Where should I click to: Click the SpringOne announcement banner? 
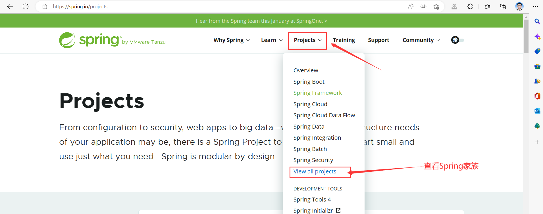(x=261, y=21)
